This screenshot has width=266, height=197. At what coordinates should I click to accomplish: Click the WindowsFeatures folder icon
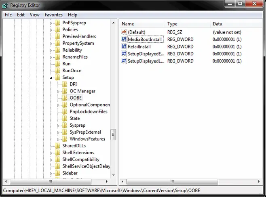pyautogui.click(x=65, y=139)
